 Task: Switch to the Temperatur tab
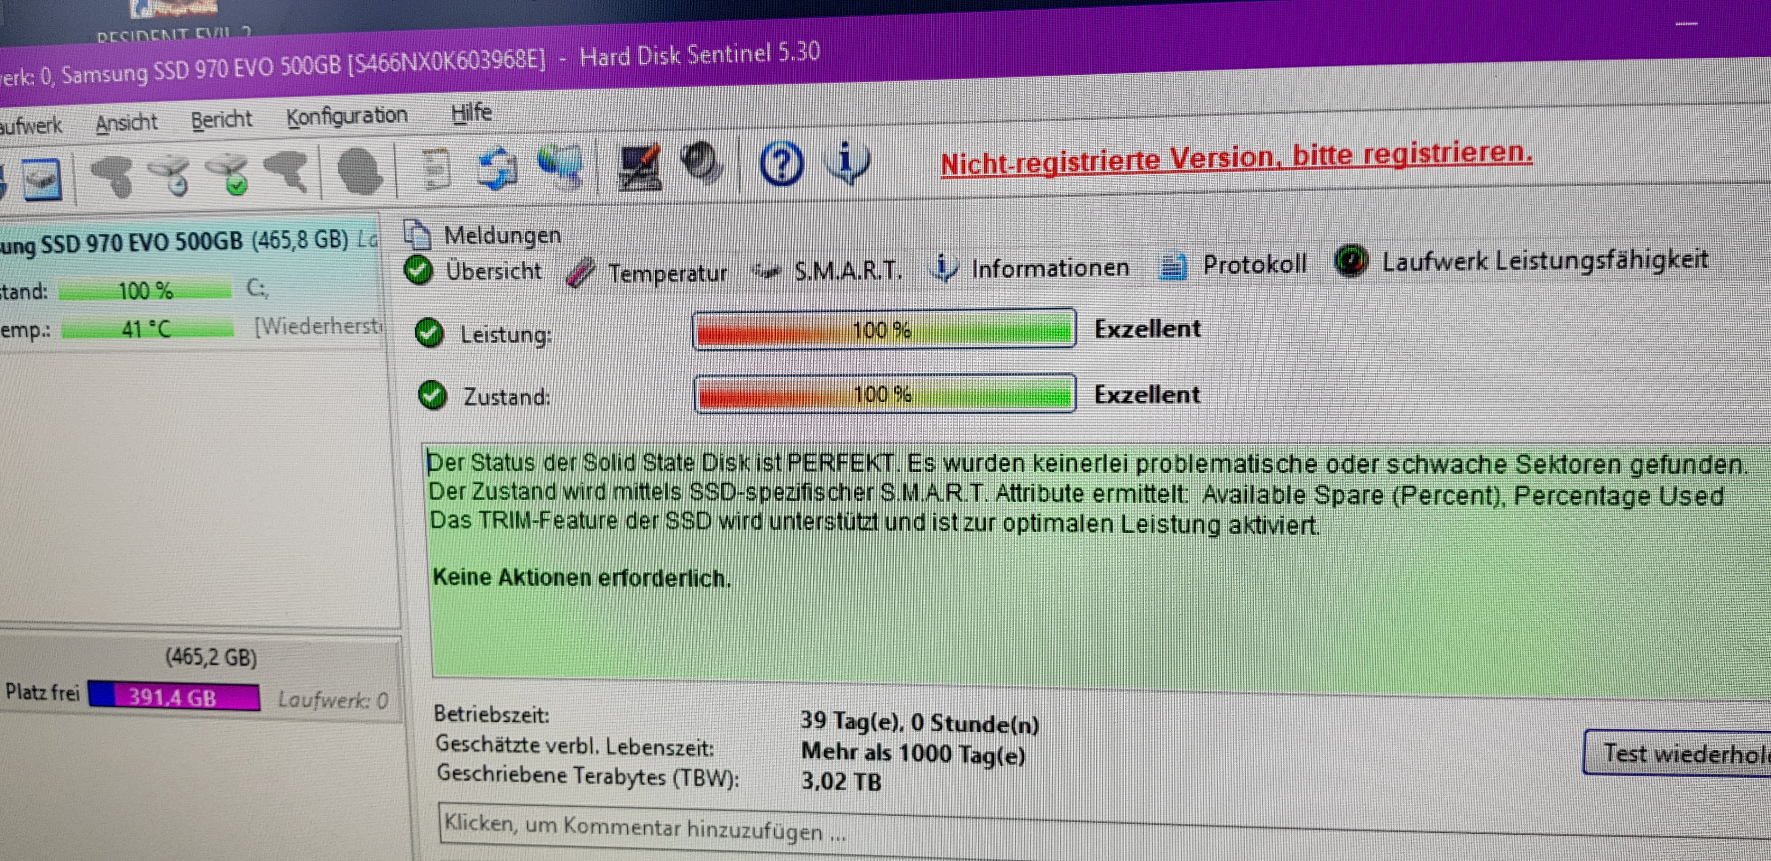(x=647, y=273)
